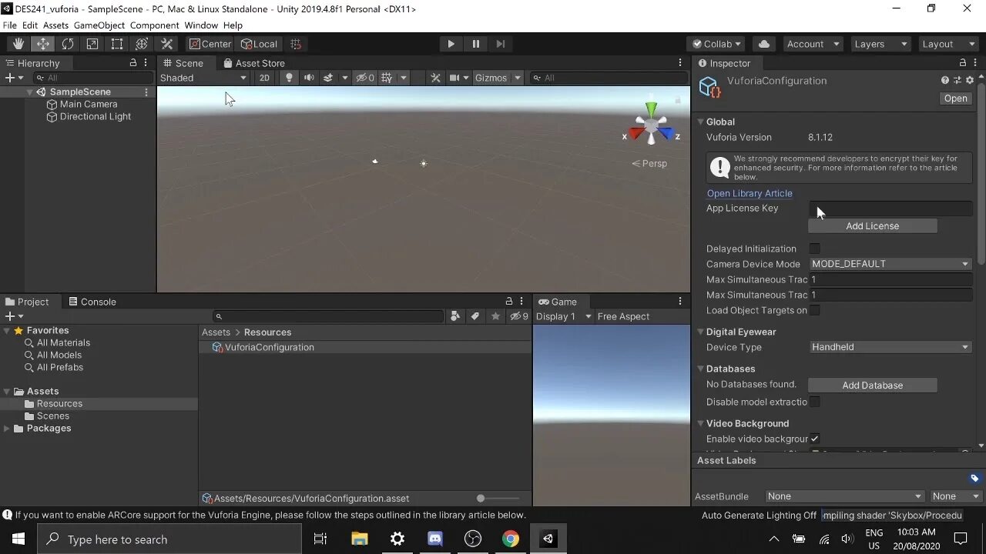Search by label in Project

coord(475,316)
